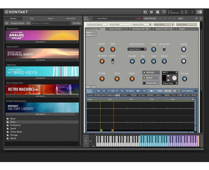Click the minimized view icon in header

coord(164,12)
